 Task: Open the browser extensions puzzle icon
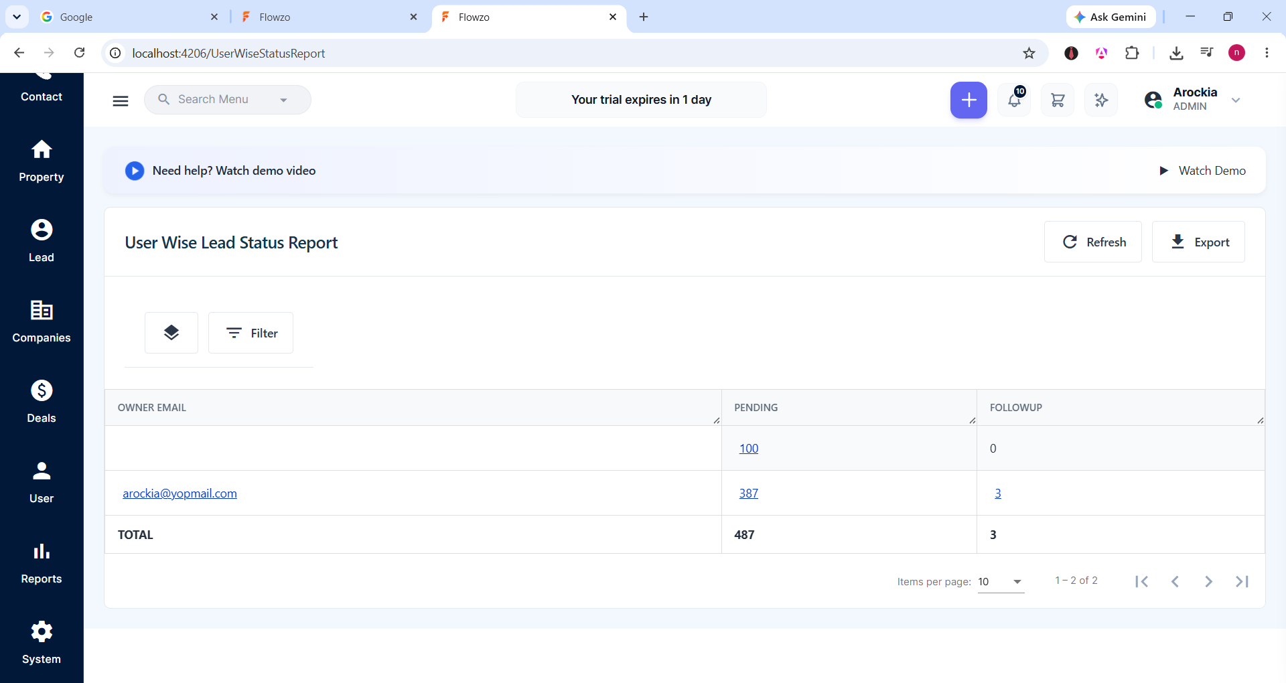tap(1132, 53)
